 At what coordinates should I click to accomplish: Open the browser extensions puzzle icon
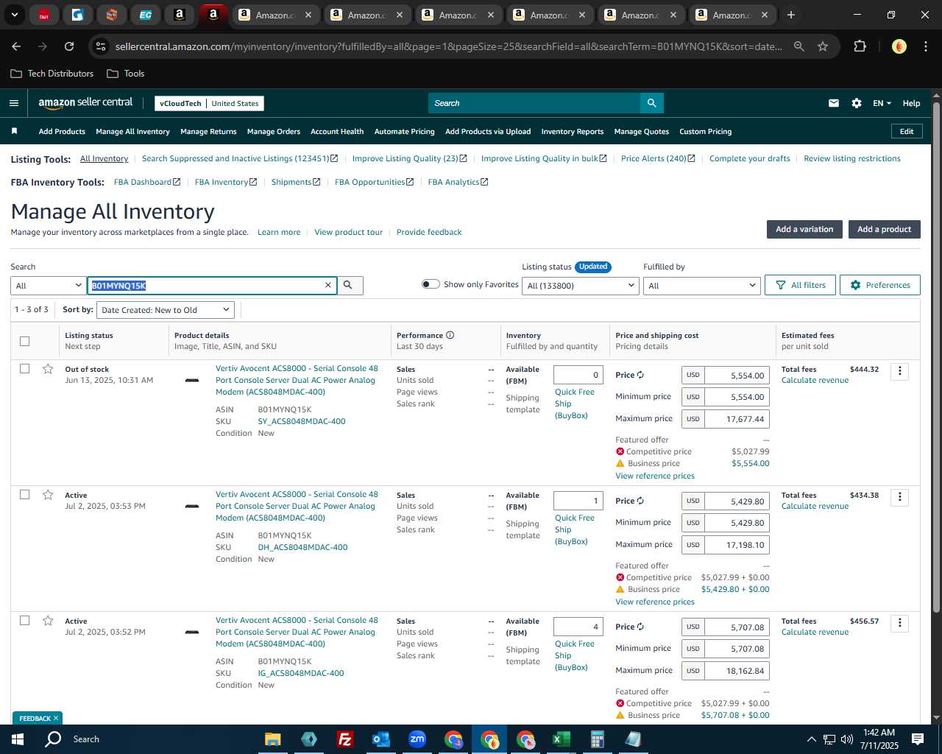pos(860,46)
